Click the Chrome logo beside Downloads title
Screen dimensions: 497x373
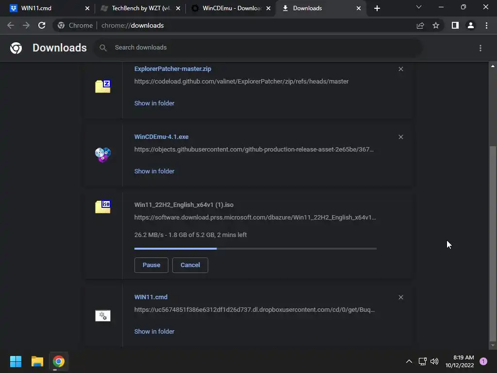click(16, 48)
